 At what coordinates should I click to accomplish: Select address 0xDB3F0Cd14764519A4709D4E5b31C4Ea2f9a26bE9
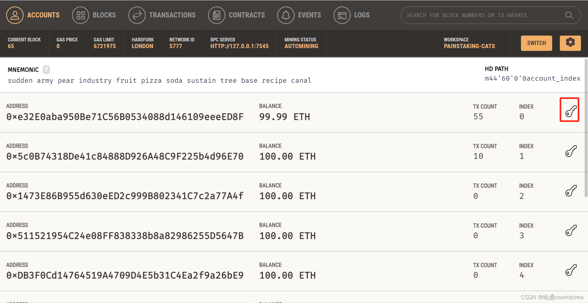click(125, 275)
